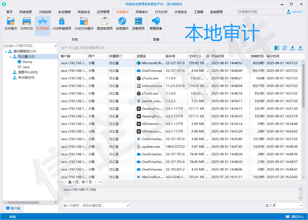Sort by the 开始时间 column header
Image resolution: width=308 pixels, height=220 pixels.
click(230, 56)
